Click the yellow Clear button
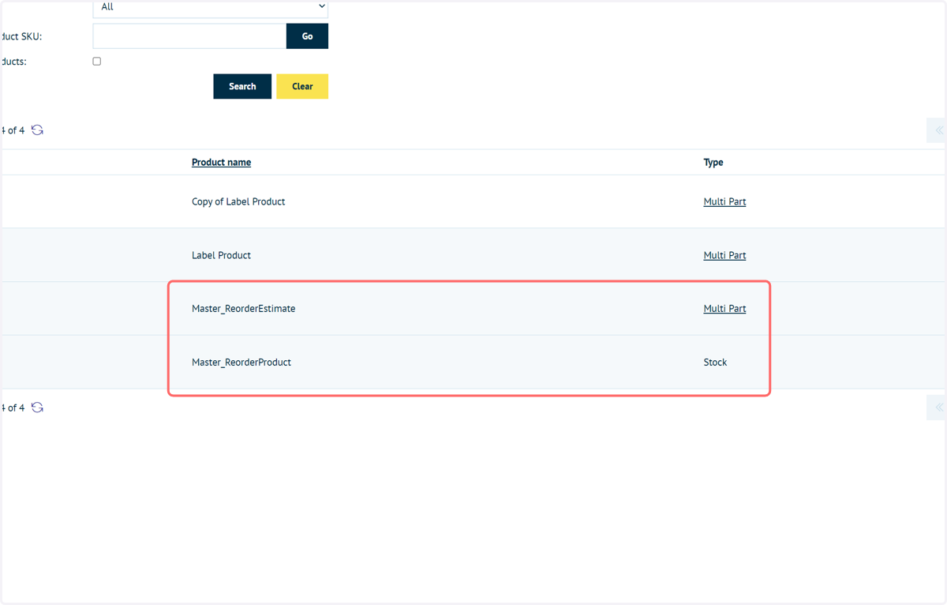This screenshot has width=947, height=605. pyautogui.click(x=302, y=86)
